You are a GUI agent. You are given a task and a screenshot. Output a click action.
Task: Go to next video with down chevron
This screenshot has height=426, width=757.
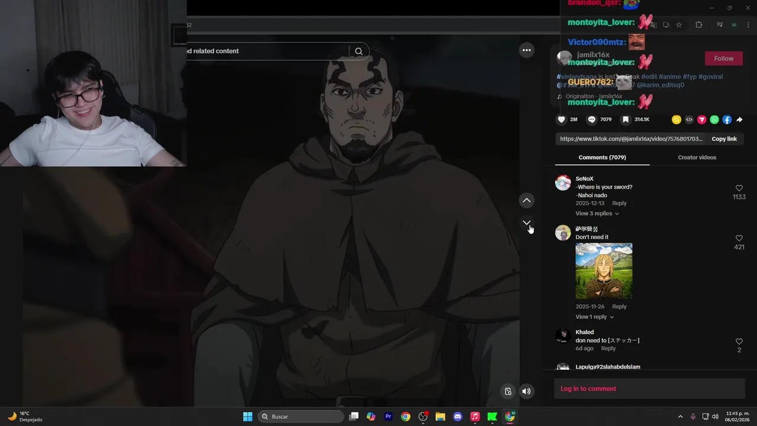pyautogui.click(x=526, y=223)
